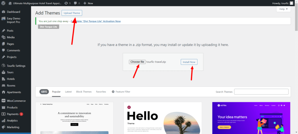298x134 pixels.
Task: Expand the Help dropdown
Action: point(283,9)
